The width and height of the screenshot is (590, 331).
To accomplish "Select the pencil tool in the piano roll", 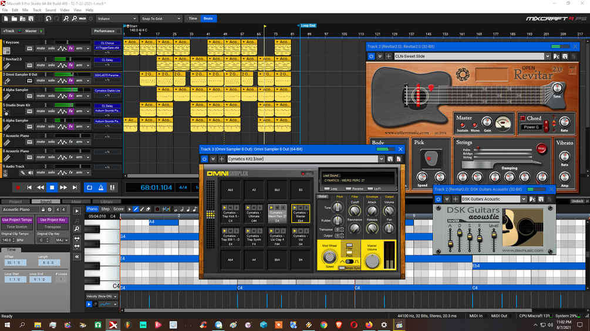I will (136, 209).
